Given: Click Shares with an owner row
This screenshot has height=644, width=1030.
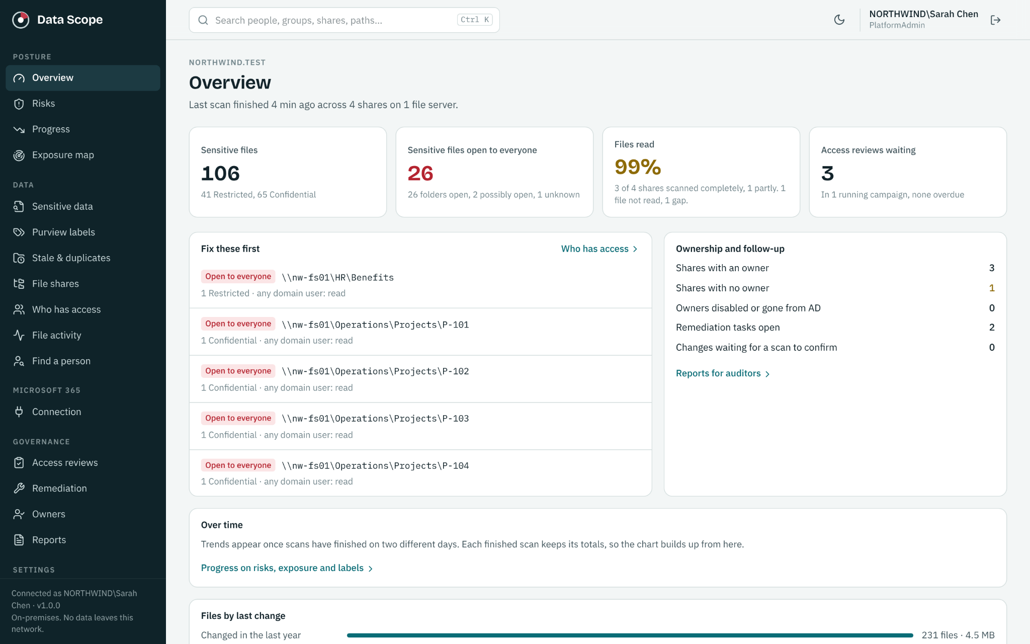Looking at the screenshot, I should pyautogui.click(x=835, y=268).
